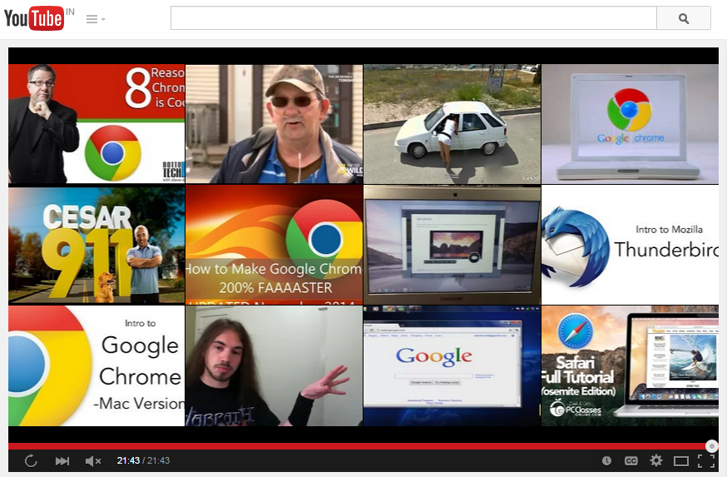Open the player settings gear
727x477 pixels.
(x=656, y=460)
